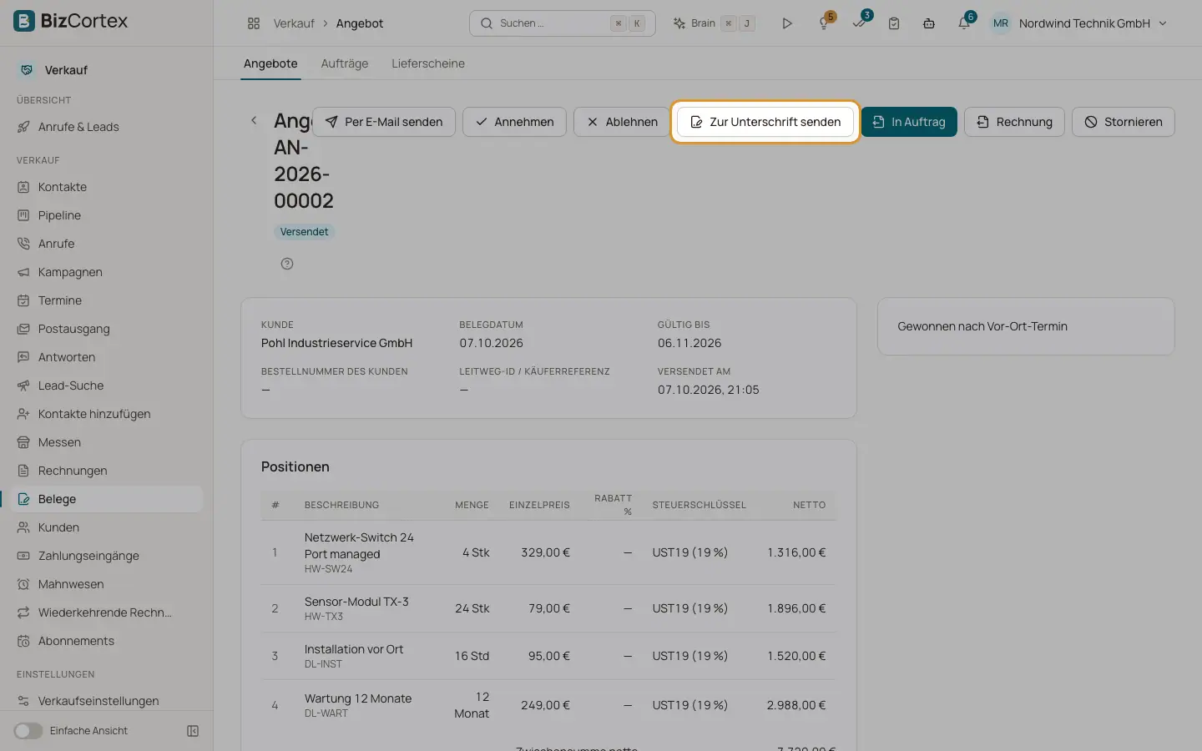Screen dimensions: 1202x751
Task: Open Abonnements in the sidebar
Action: [107, 641]
